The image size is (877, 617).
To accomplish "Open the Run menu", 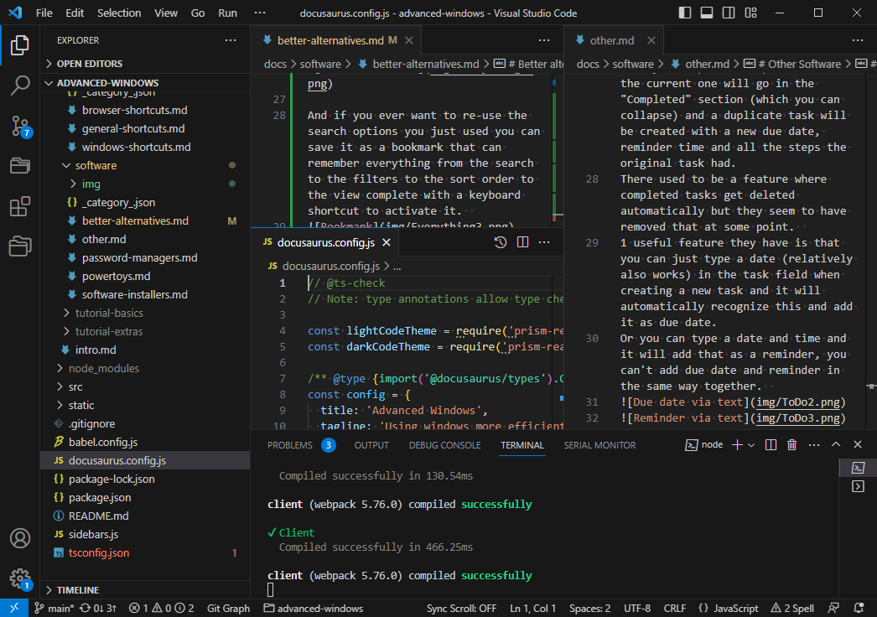I will [x=227, y=13].
